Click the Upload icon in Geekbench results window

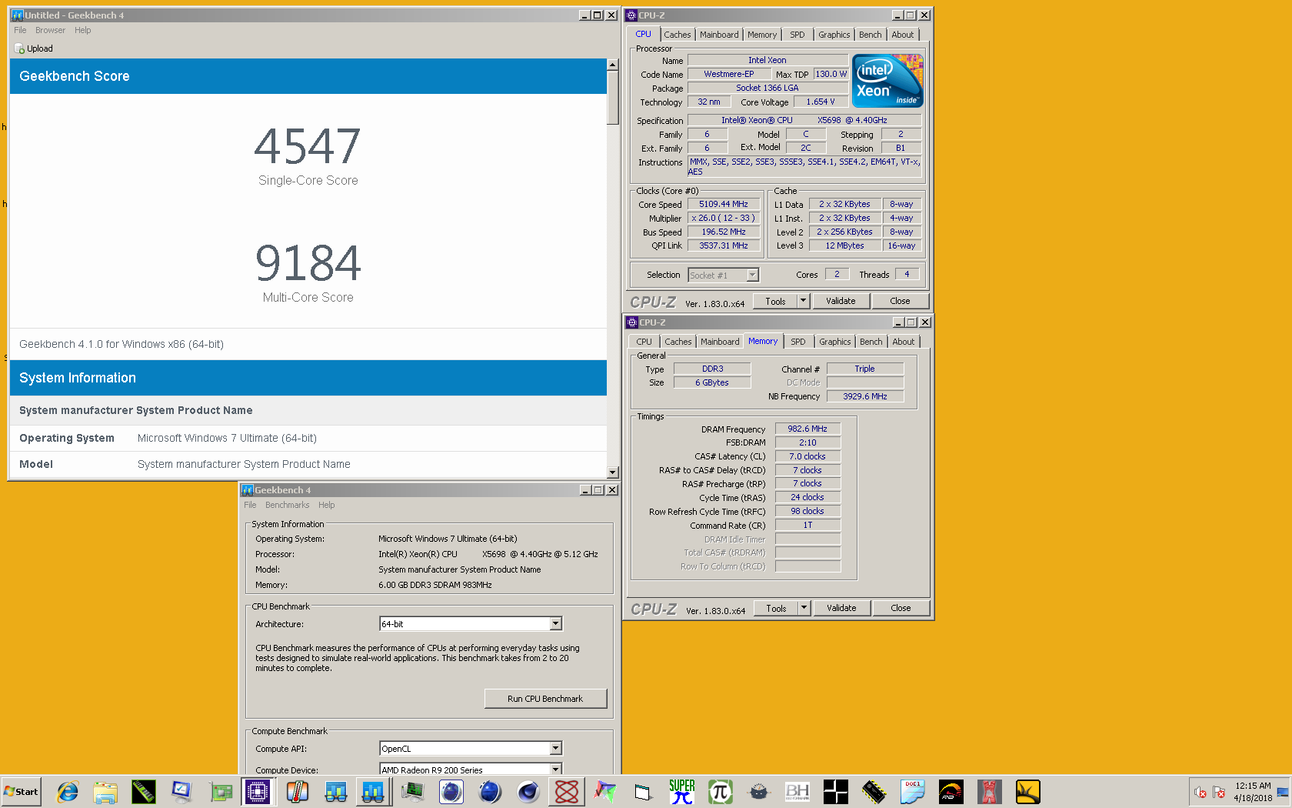[20, 48]
